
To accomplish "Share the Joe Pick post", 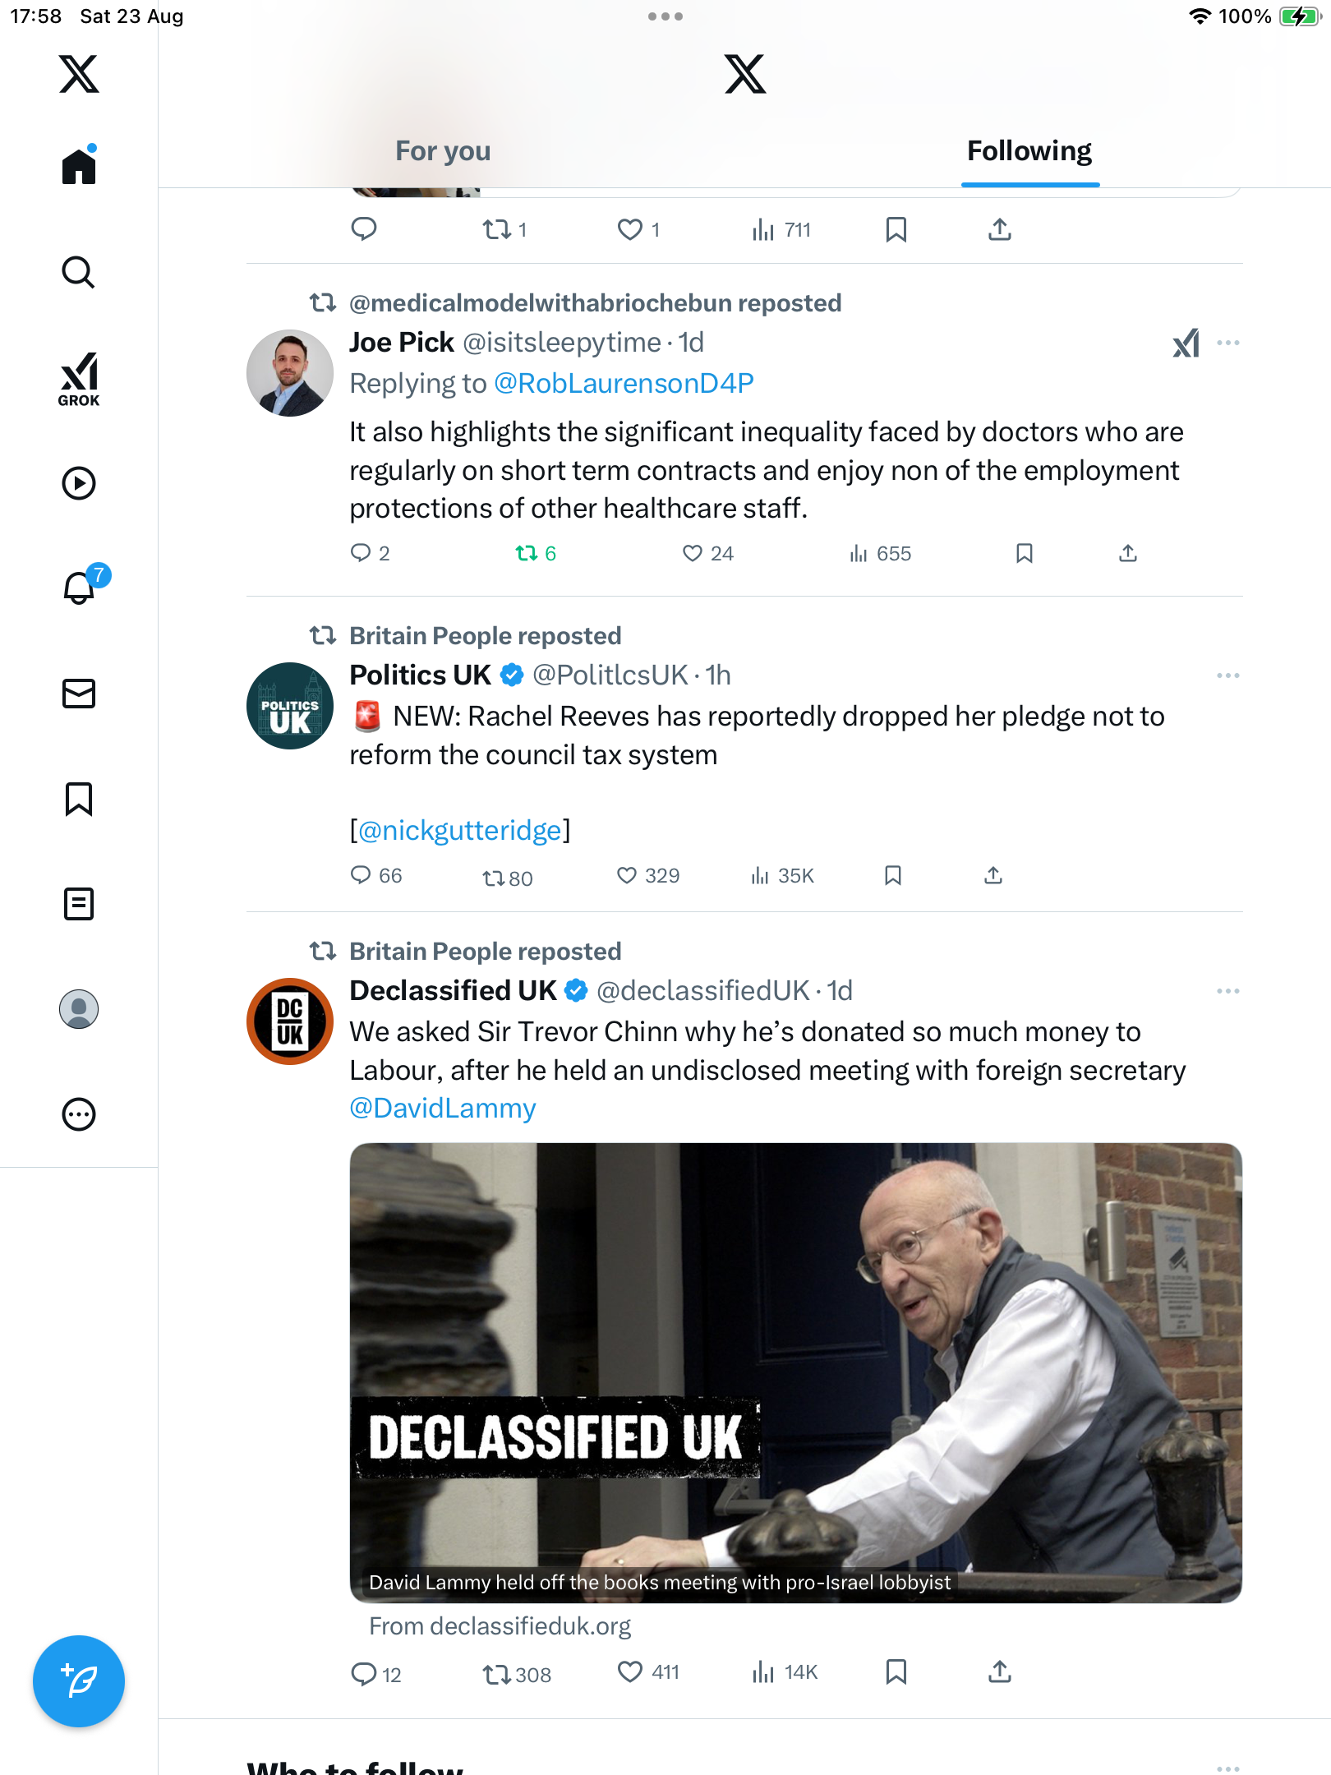I will [x=1128, y=554].
